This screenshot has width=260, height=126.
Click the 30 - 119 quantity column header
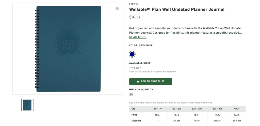pos(158,109)
